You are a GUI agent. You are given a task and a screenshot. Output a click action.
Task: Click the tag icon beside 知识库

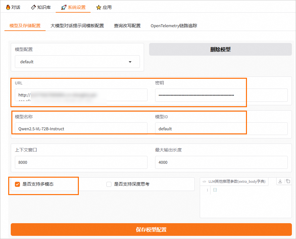tap(34, 7)
